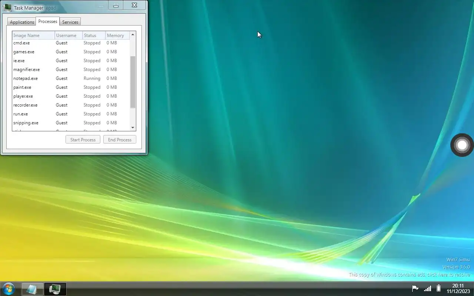Image resolution: width=474 pixels, height=296 pixels.
Task: Select the games.exe process row
Action: (x=71, y=52)
